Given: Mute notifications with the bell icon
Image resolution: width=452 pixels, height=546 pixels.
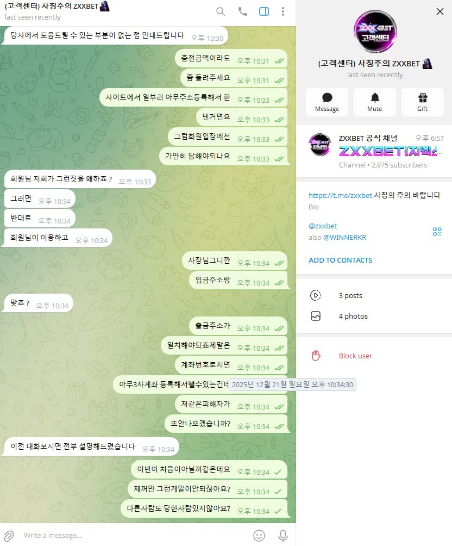Looking at the screenshot, I should (x=374, y=102).
